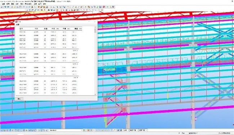
Task: Click the last icon in the first toolbar row
Action: pos(113,7)
